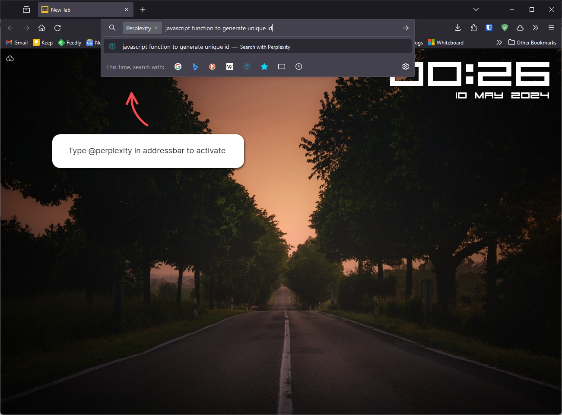
Task: Select the Search with Perplexity suggestion
Action: 257,47
